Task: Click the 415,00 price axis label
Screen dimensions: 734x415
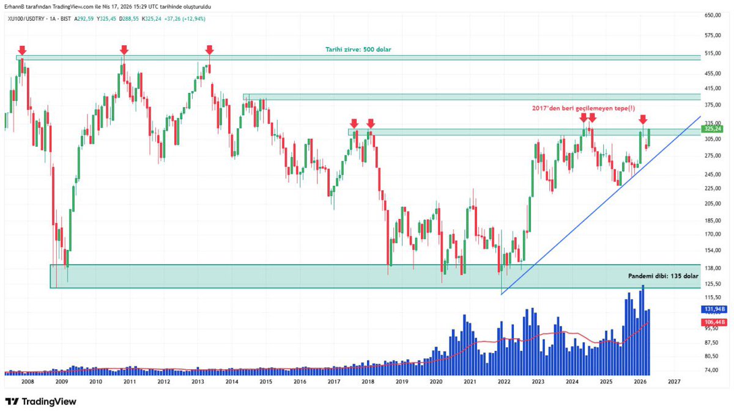Action: click(712, 89)
